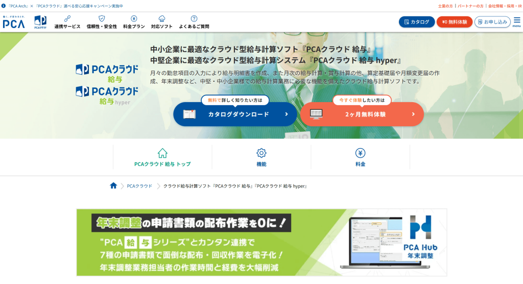The width and height of the screenshot is (523, 284).
Task: Click the gear icon above 機能
Action: pos(261,153)
